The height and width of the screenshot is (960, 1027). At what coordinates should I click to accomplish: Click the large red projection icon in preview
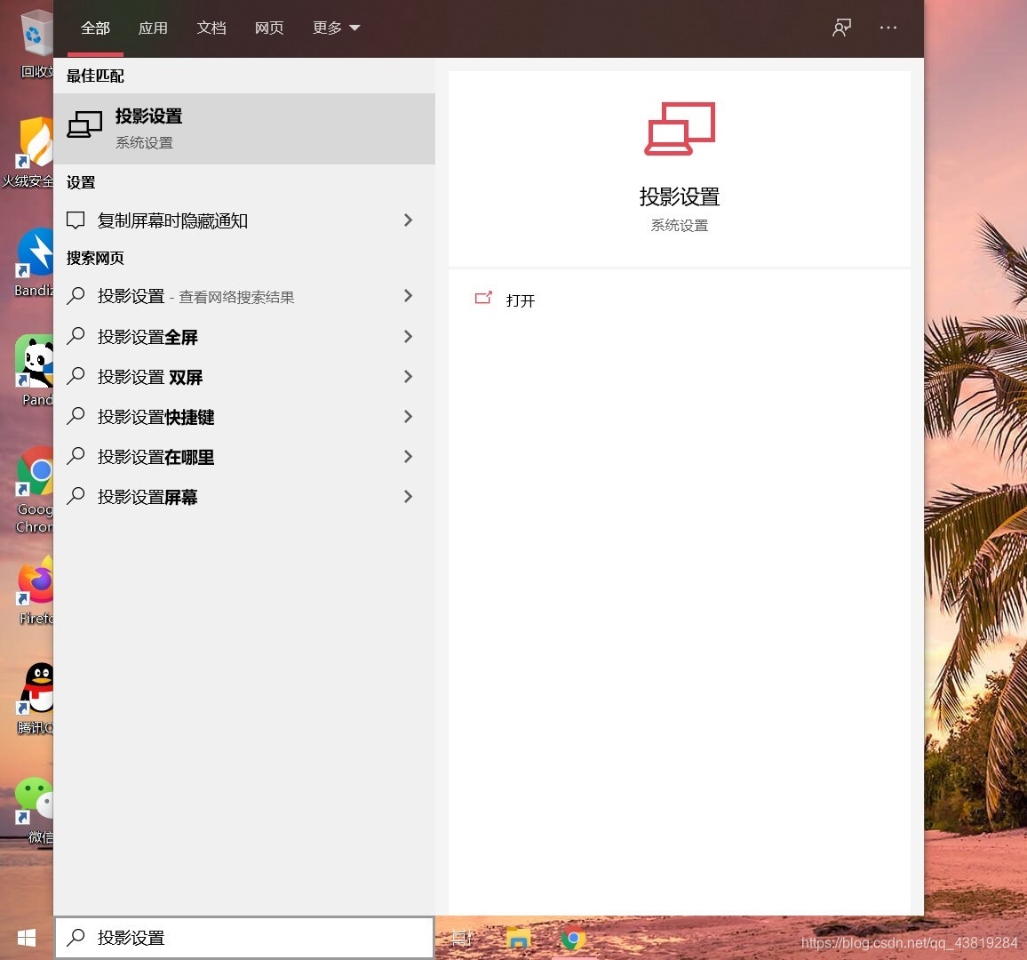click(x=680, y=128)
